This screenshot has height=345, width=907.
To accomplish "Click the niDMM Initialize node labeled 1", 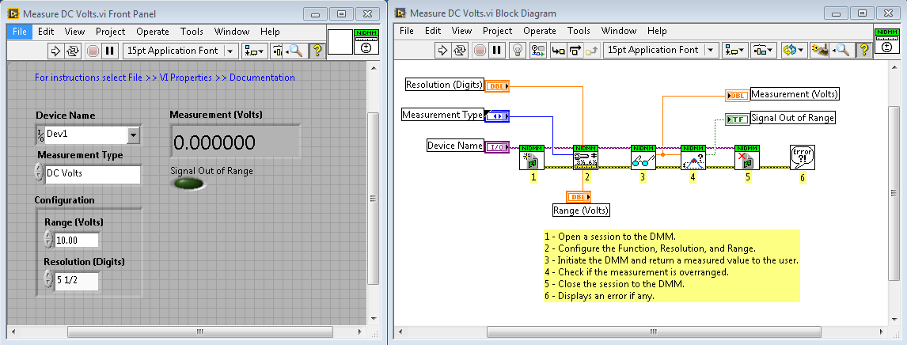I will coord(532,157).
